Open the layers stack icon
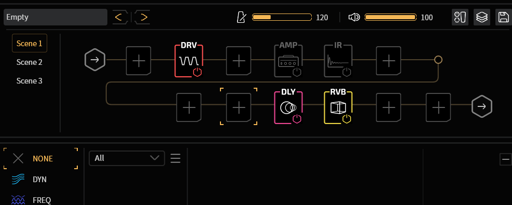The height and width of the screenshot is (205, 512). 482,17
